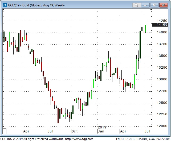The height and width of the screenshot is (141, 171).
Task: Close the Gold chart window
Action: (x=163, y=5)
